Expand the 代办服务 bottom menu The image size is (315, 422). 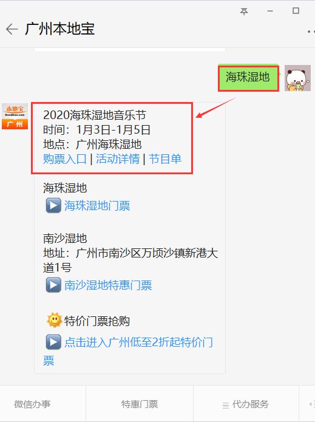click(246, 404)
